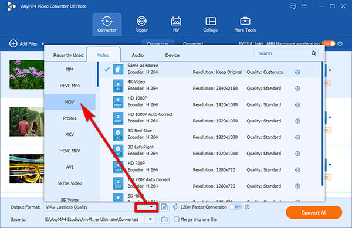This screenshot has height=228, width=352.
Task: Expand format dropdown for colorful abstract video
Action: (330, 165)
